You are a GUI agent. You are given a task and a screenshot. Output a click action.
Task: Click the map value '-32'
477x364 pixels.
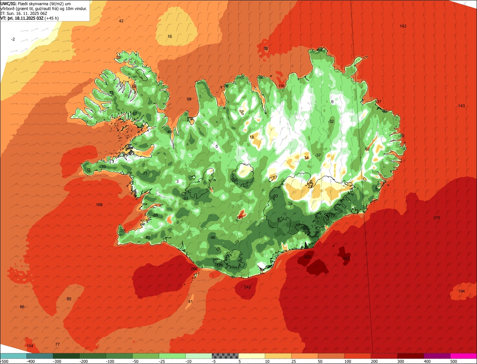pos(331,121)
